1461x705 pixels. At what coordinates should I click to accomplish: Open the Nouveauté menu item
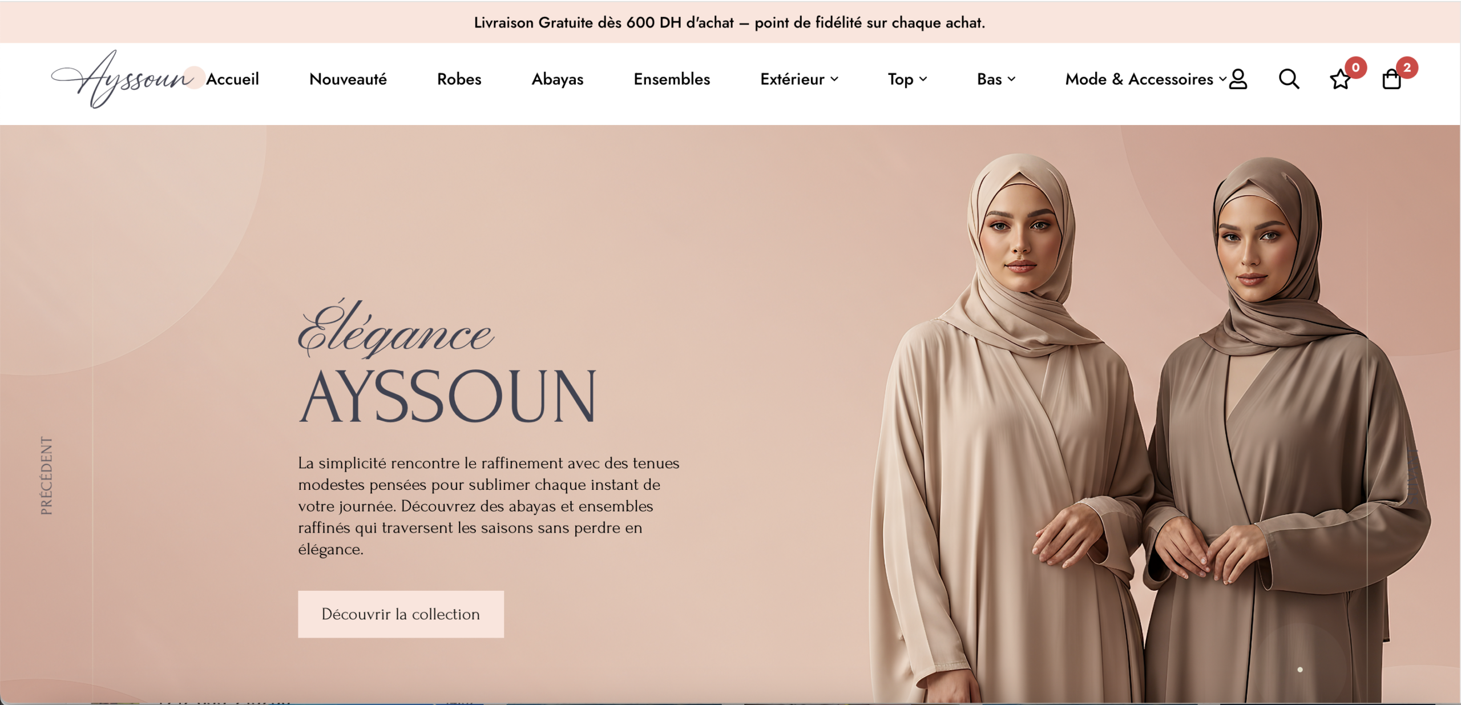(348, 79)
